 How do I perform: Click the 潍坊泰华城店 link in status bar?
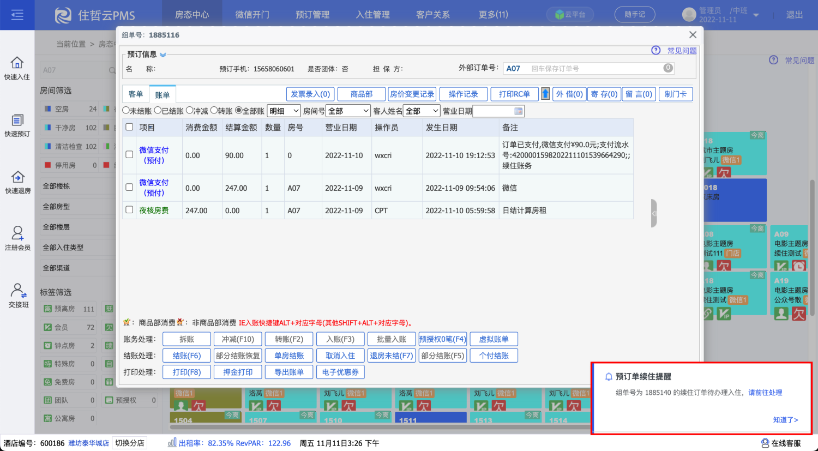click(88, 443)
